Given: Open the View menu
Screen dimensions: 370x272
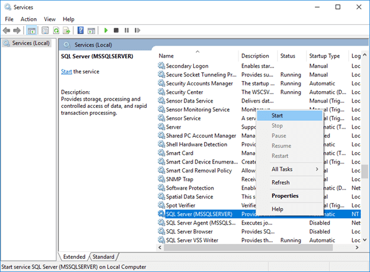Looking at the screenshot, I should coord(50,19).
